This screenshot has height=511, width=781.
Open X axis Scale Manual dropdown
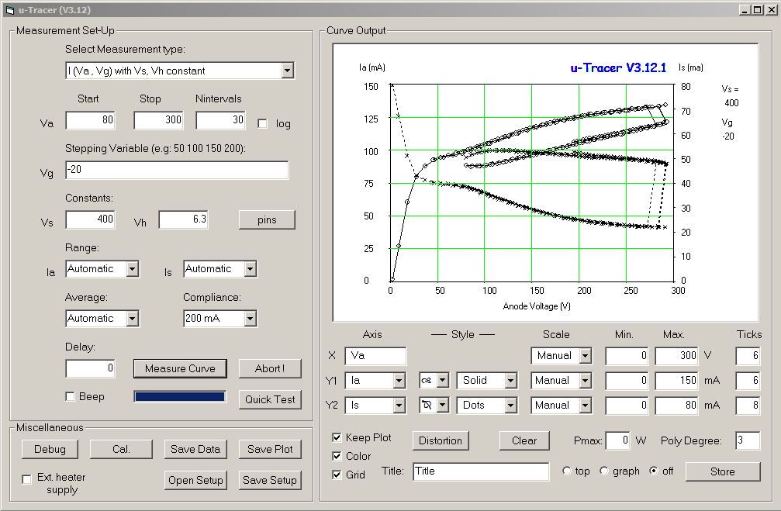click(586, 356)
